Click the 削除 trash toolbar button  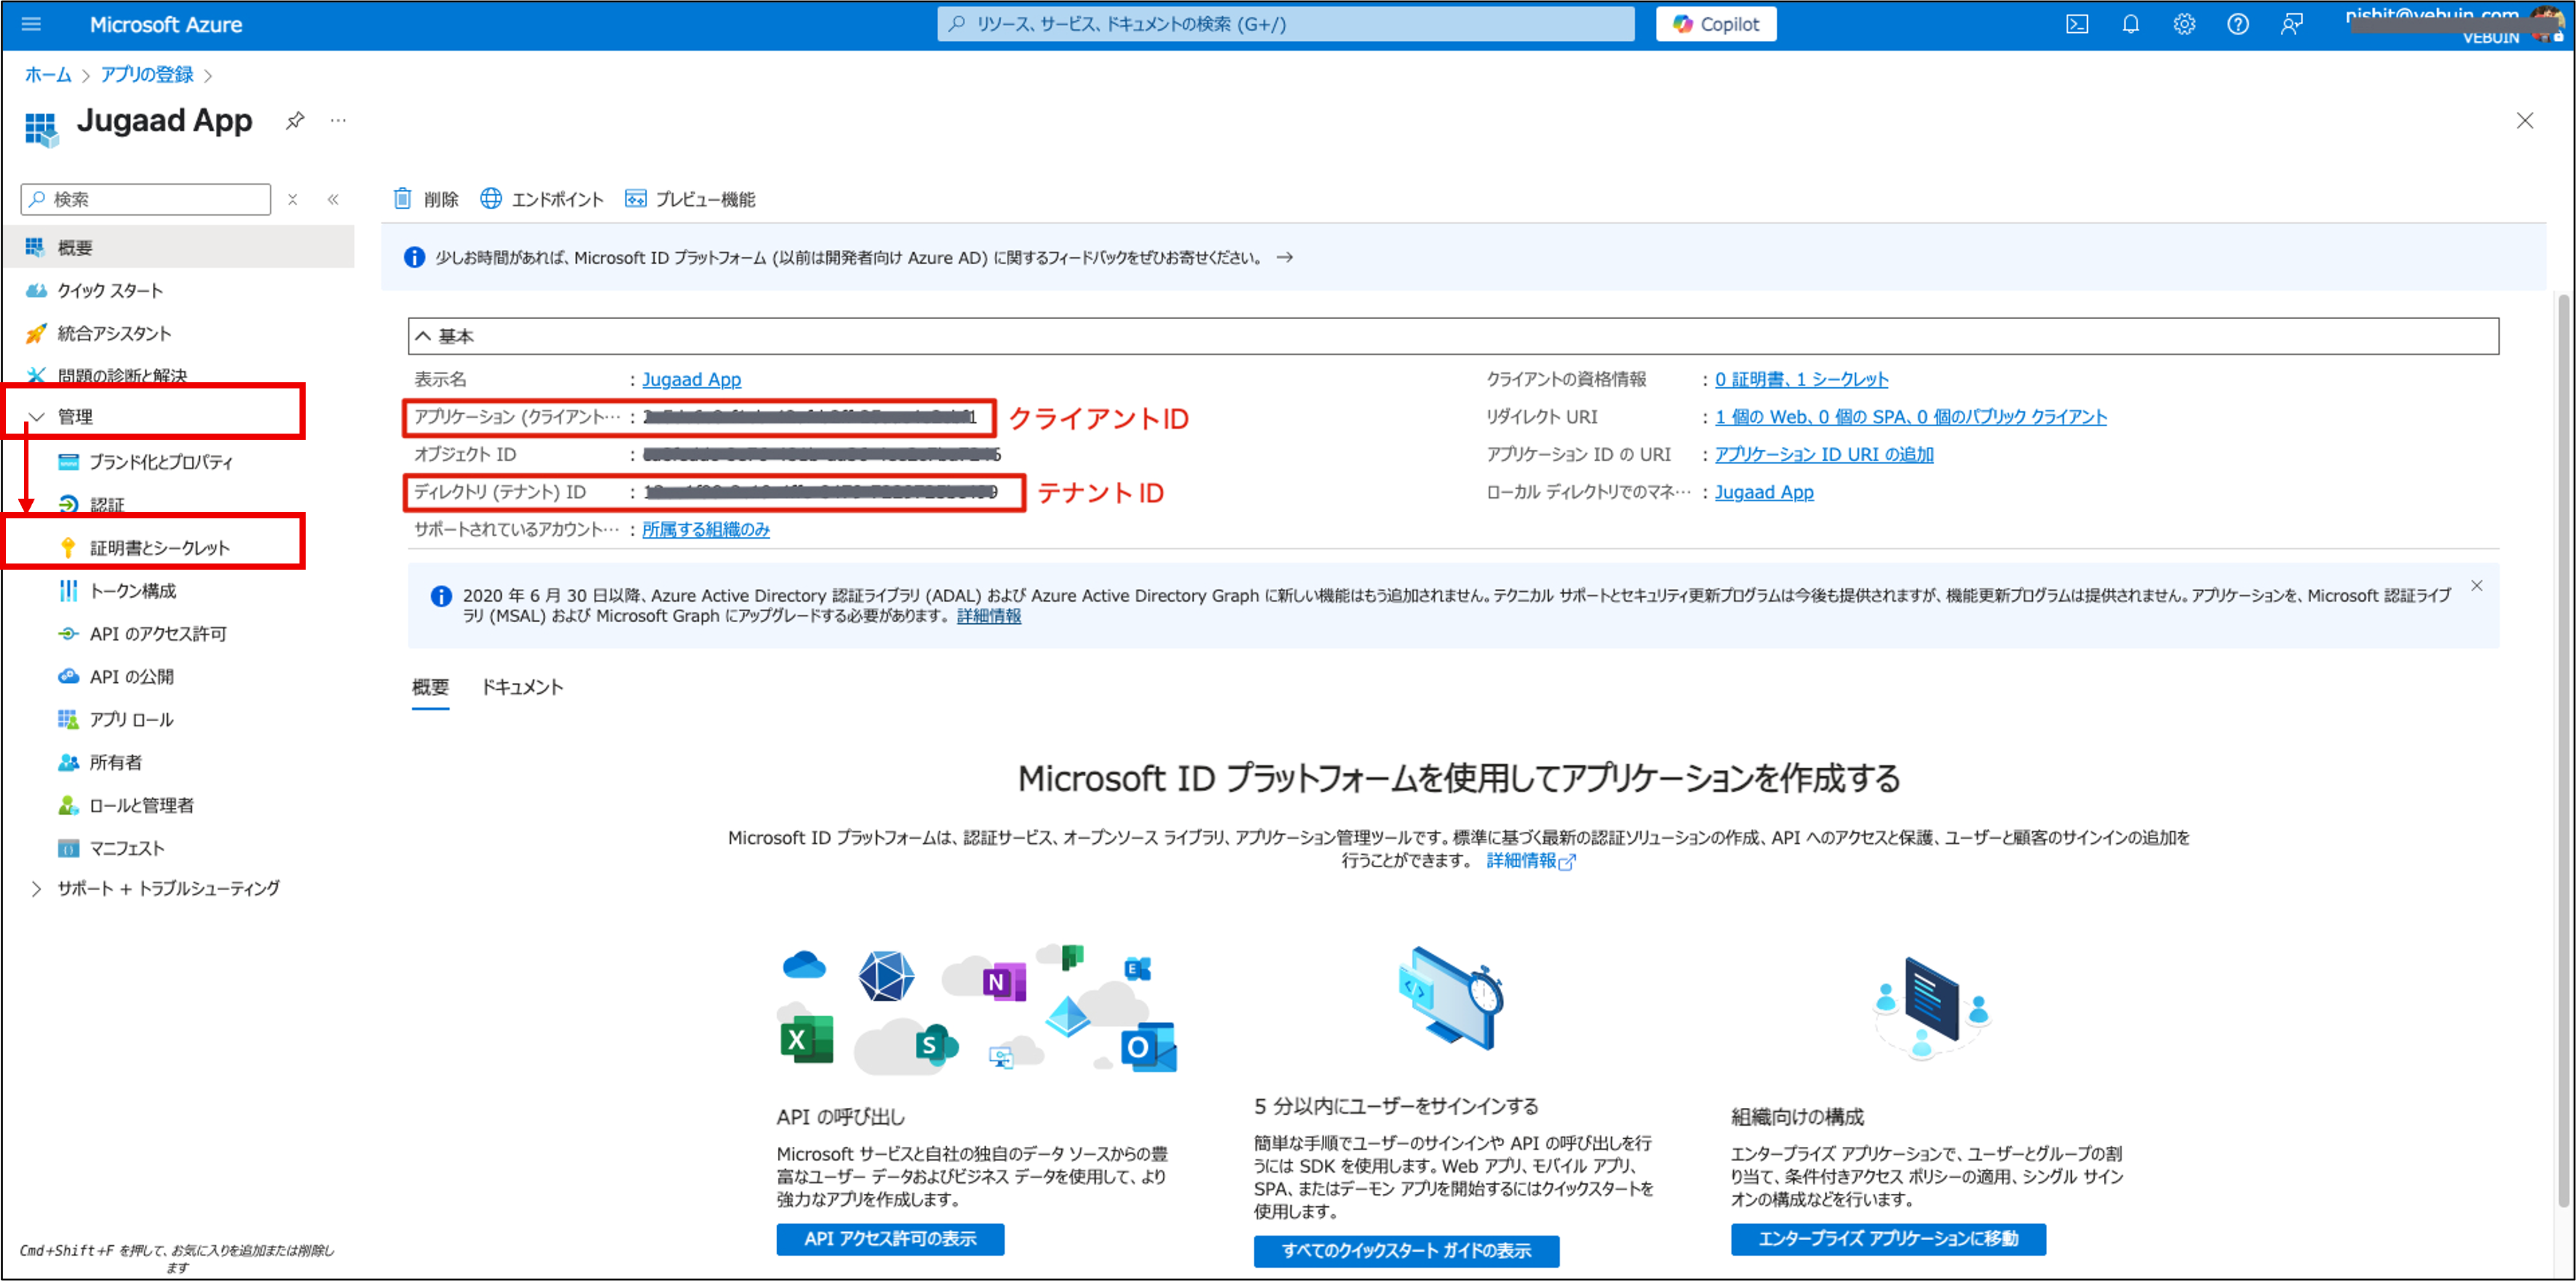426,199
